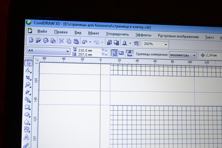Redo action with the Redo arrow
This screenshot has height=148, width=222.
pos(97,42)
